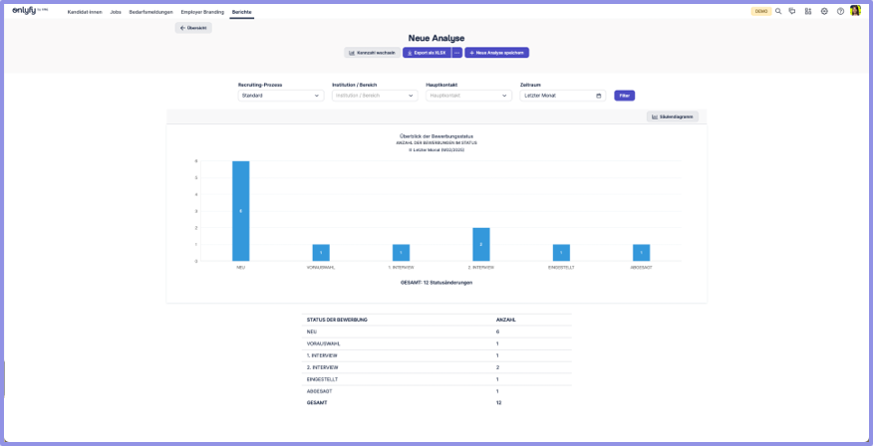Click the NEU bar in the chart
The width and height of the screenshot is (873, 446).
click(241, 210)
